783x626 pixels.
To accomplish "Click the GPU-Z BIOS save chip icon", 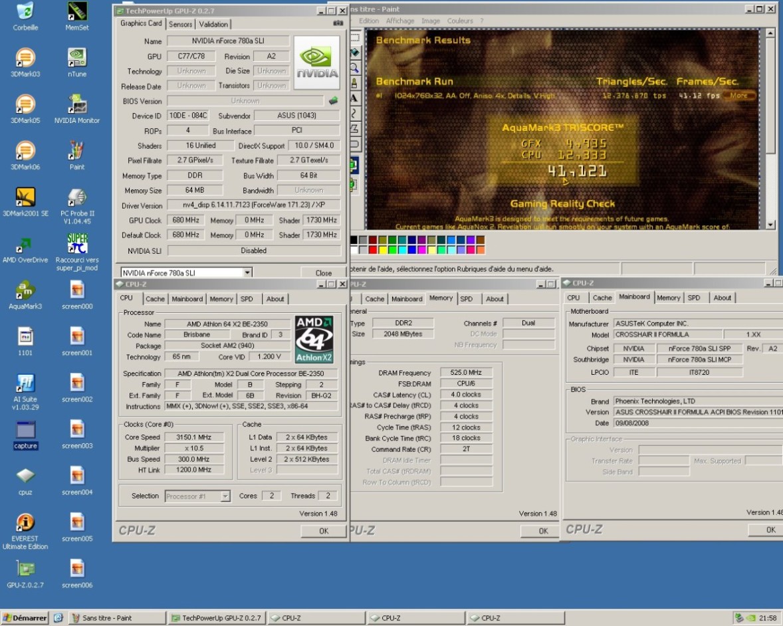I will [333, 101].
